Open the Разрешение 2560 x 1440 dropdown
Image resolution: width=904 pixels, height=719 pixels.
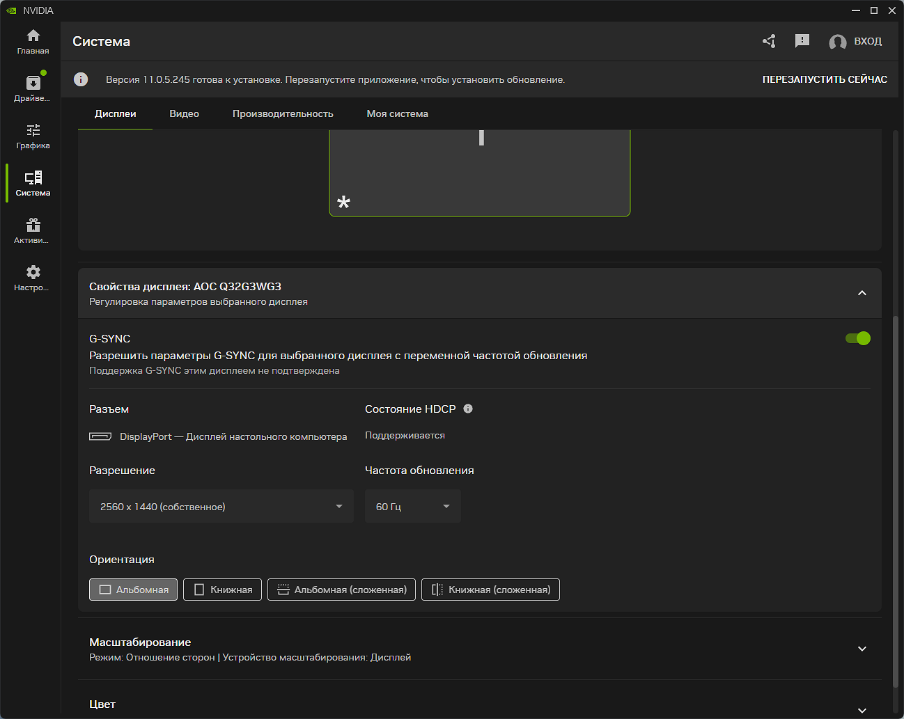[x=221, y=506]
